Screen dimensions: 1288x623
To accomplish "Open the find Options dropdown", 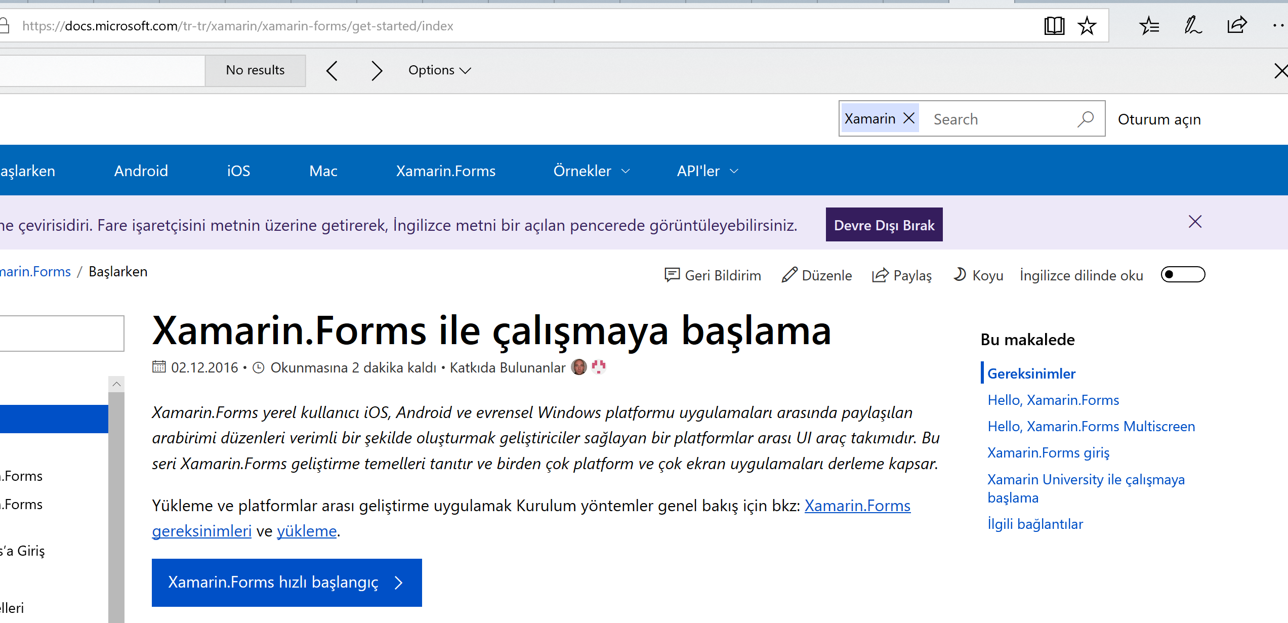I will [x=440, y=70].
